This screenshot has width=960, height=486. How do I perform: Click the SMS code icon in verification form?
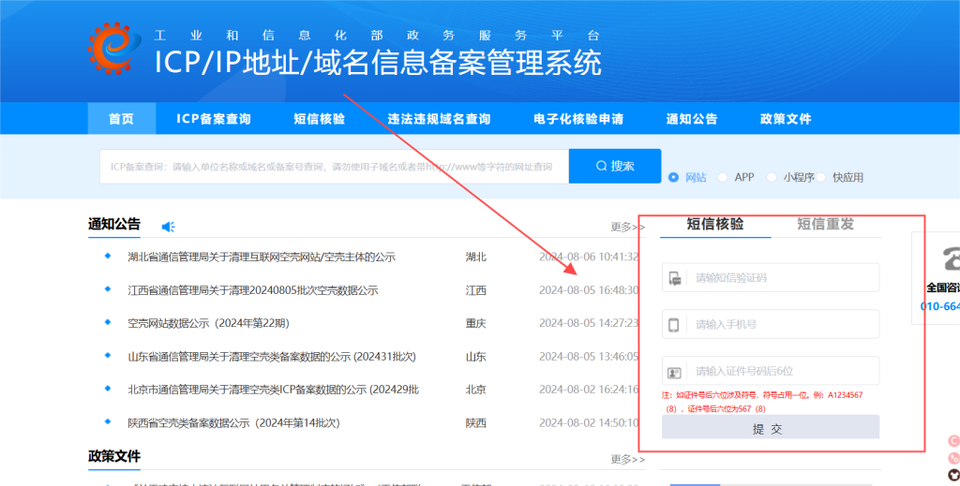[x=674, y=278]
